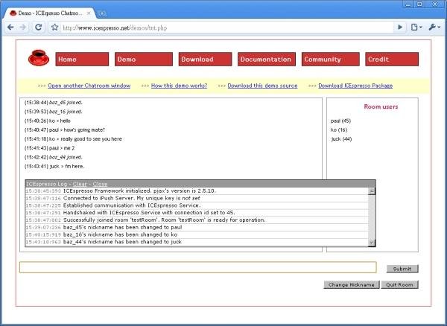Click the ICEspresso Log title text
Screen dimensions: 447x326
[46, 184]
